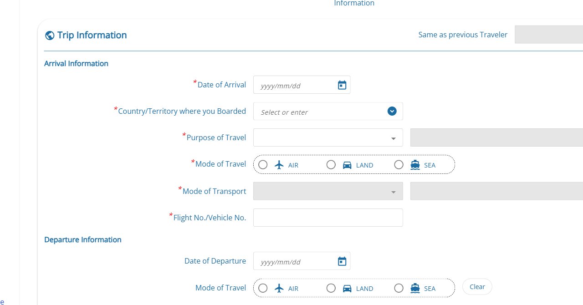This screenshot has width=583, height=305.
Task: Select SEA as departure Mode of Travel
Action: pyautogui.click(x=399, y=288)
